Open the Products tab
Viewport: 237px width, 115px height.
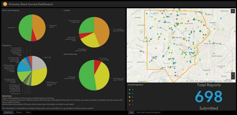[19, 112]
